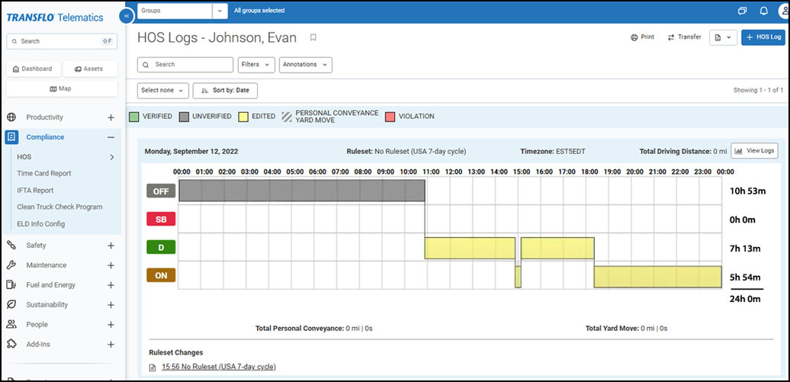Click the notifications bell icon

763,11
